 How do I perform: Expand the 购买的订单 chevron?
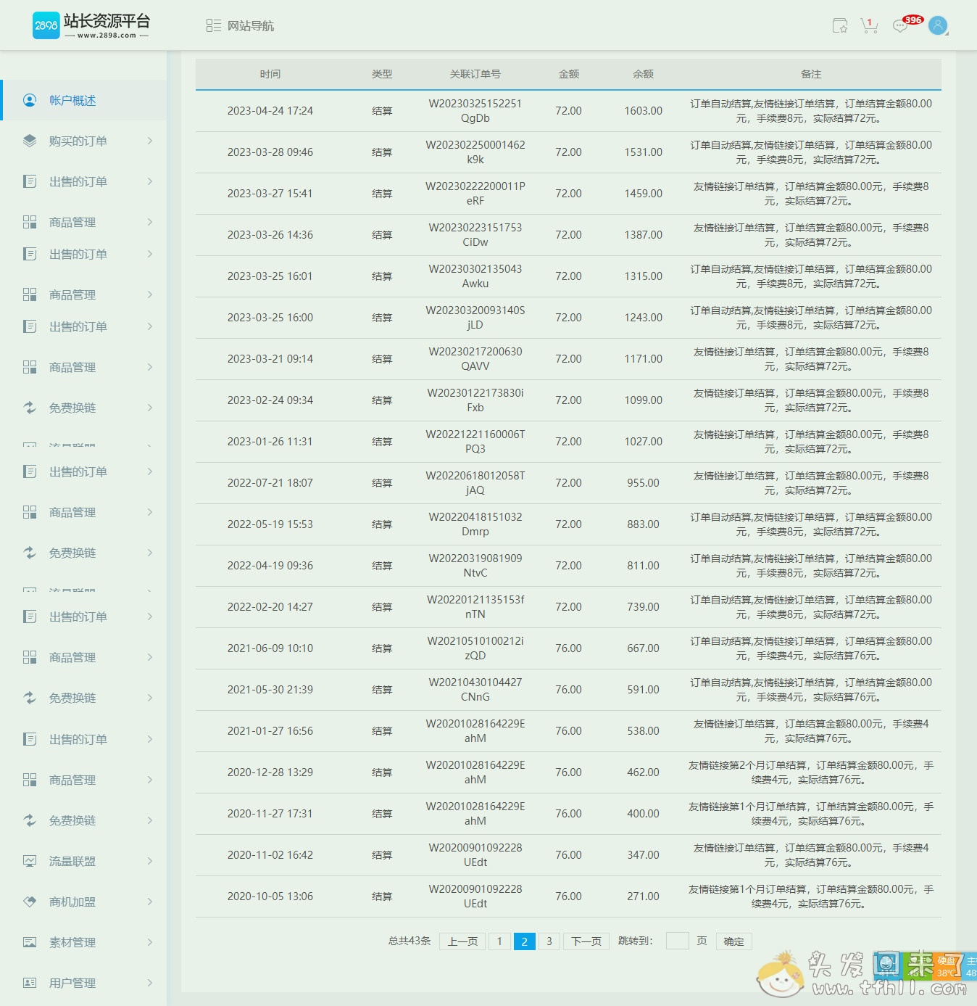click(x=150, y=141)
